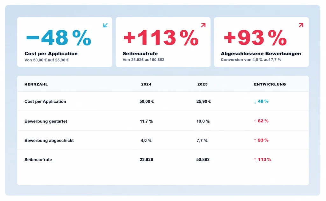The width and height of the screenshot is (326, 201).
Task: Click the blue down-left arrow icon
Action: 105,25
